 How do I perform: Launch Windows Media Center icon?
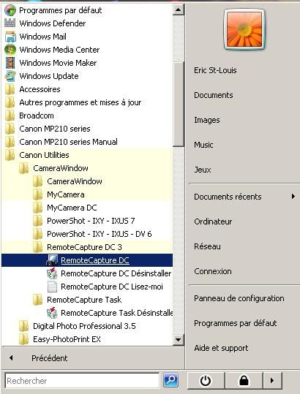[x=10, y=50]
